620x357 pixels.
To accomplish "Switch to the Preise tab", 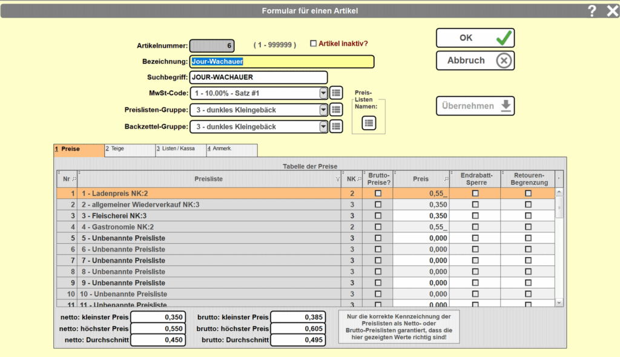I will pyautogui.click(x=79, y=150).
